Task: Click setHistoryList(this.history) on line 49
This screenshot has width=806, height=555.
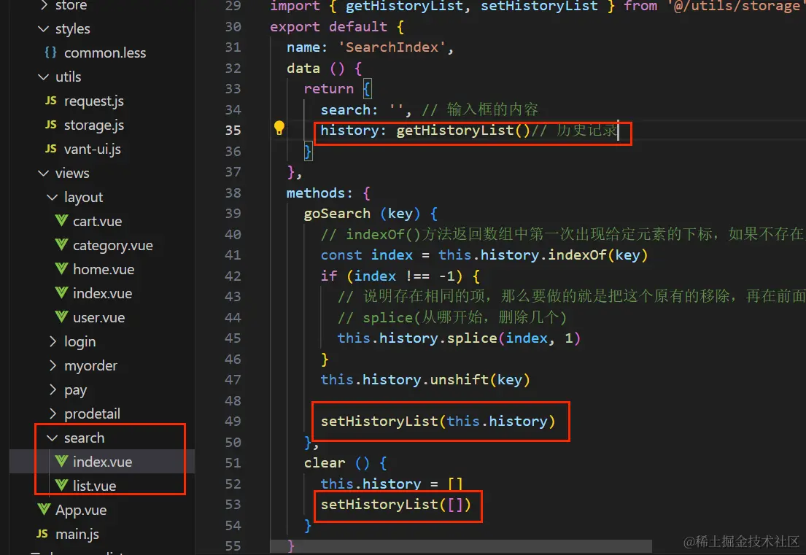Action: (x=438, y=422)
